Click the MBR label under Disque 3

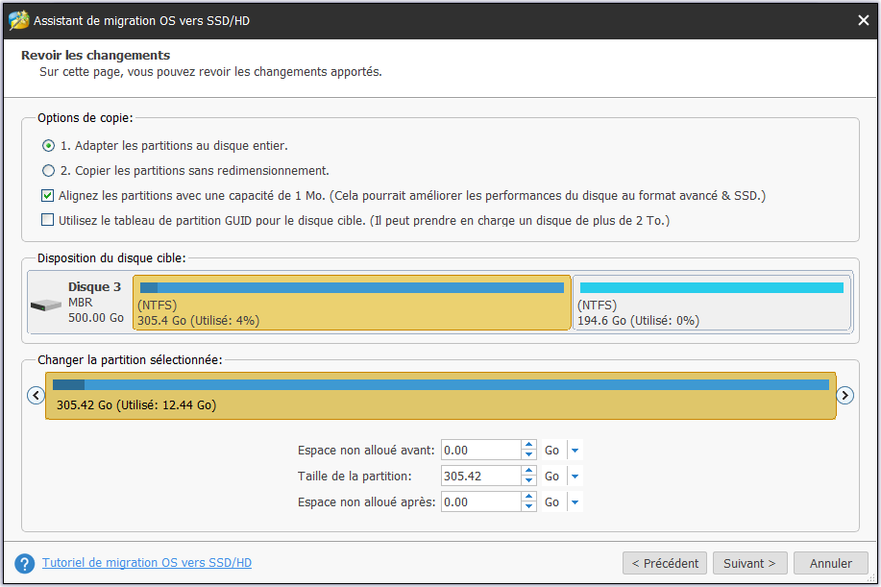[81, 303]
